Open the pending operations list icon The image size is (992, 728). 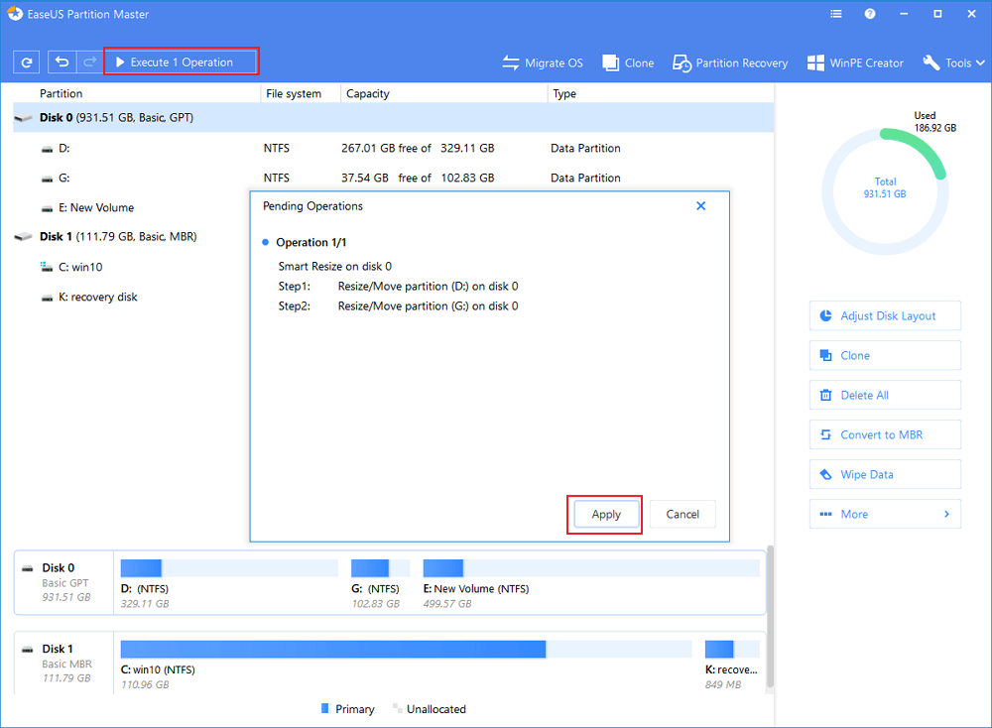(x=835, y=14)
